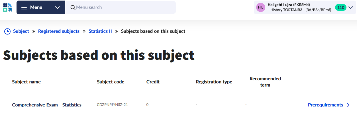Expand the Menu dropdown chevron
This screenshot has height=117, width=357.
[57, 7]
